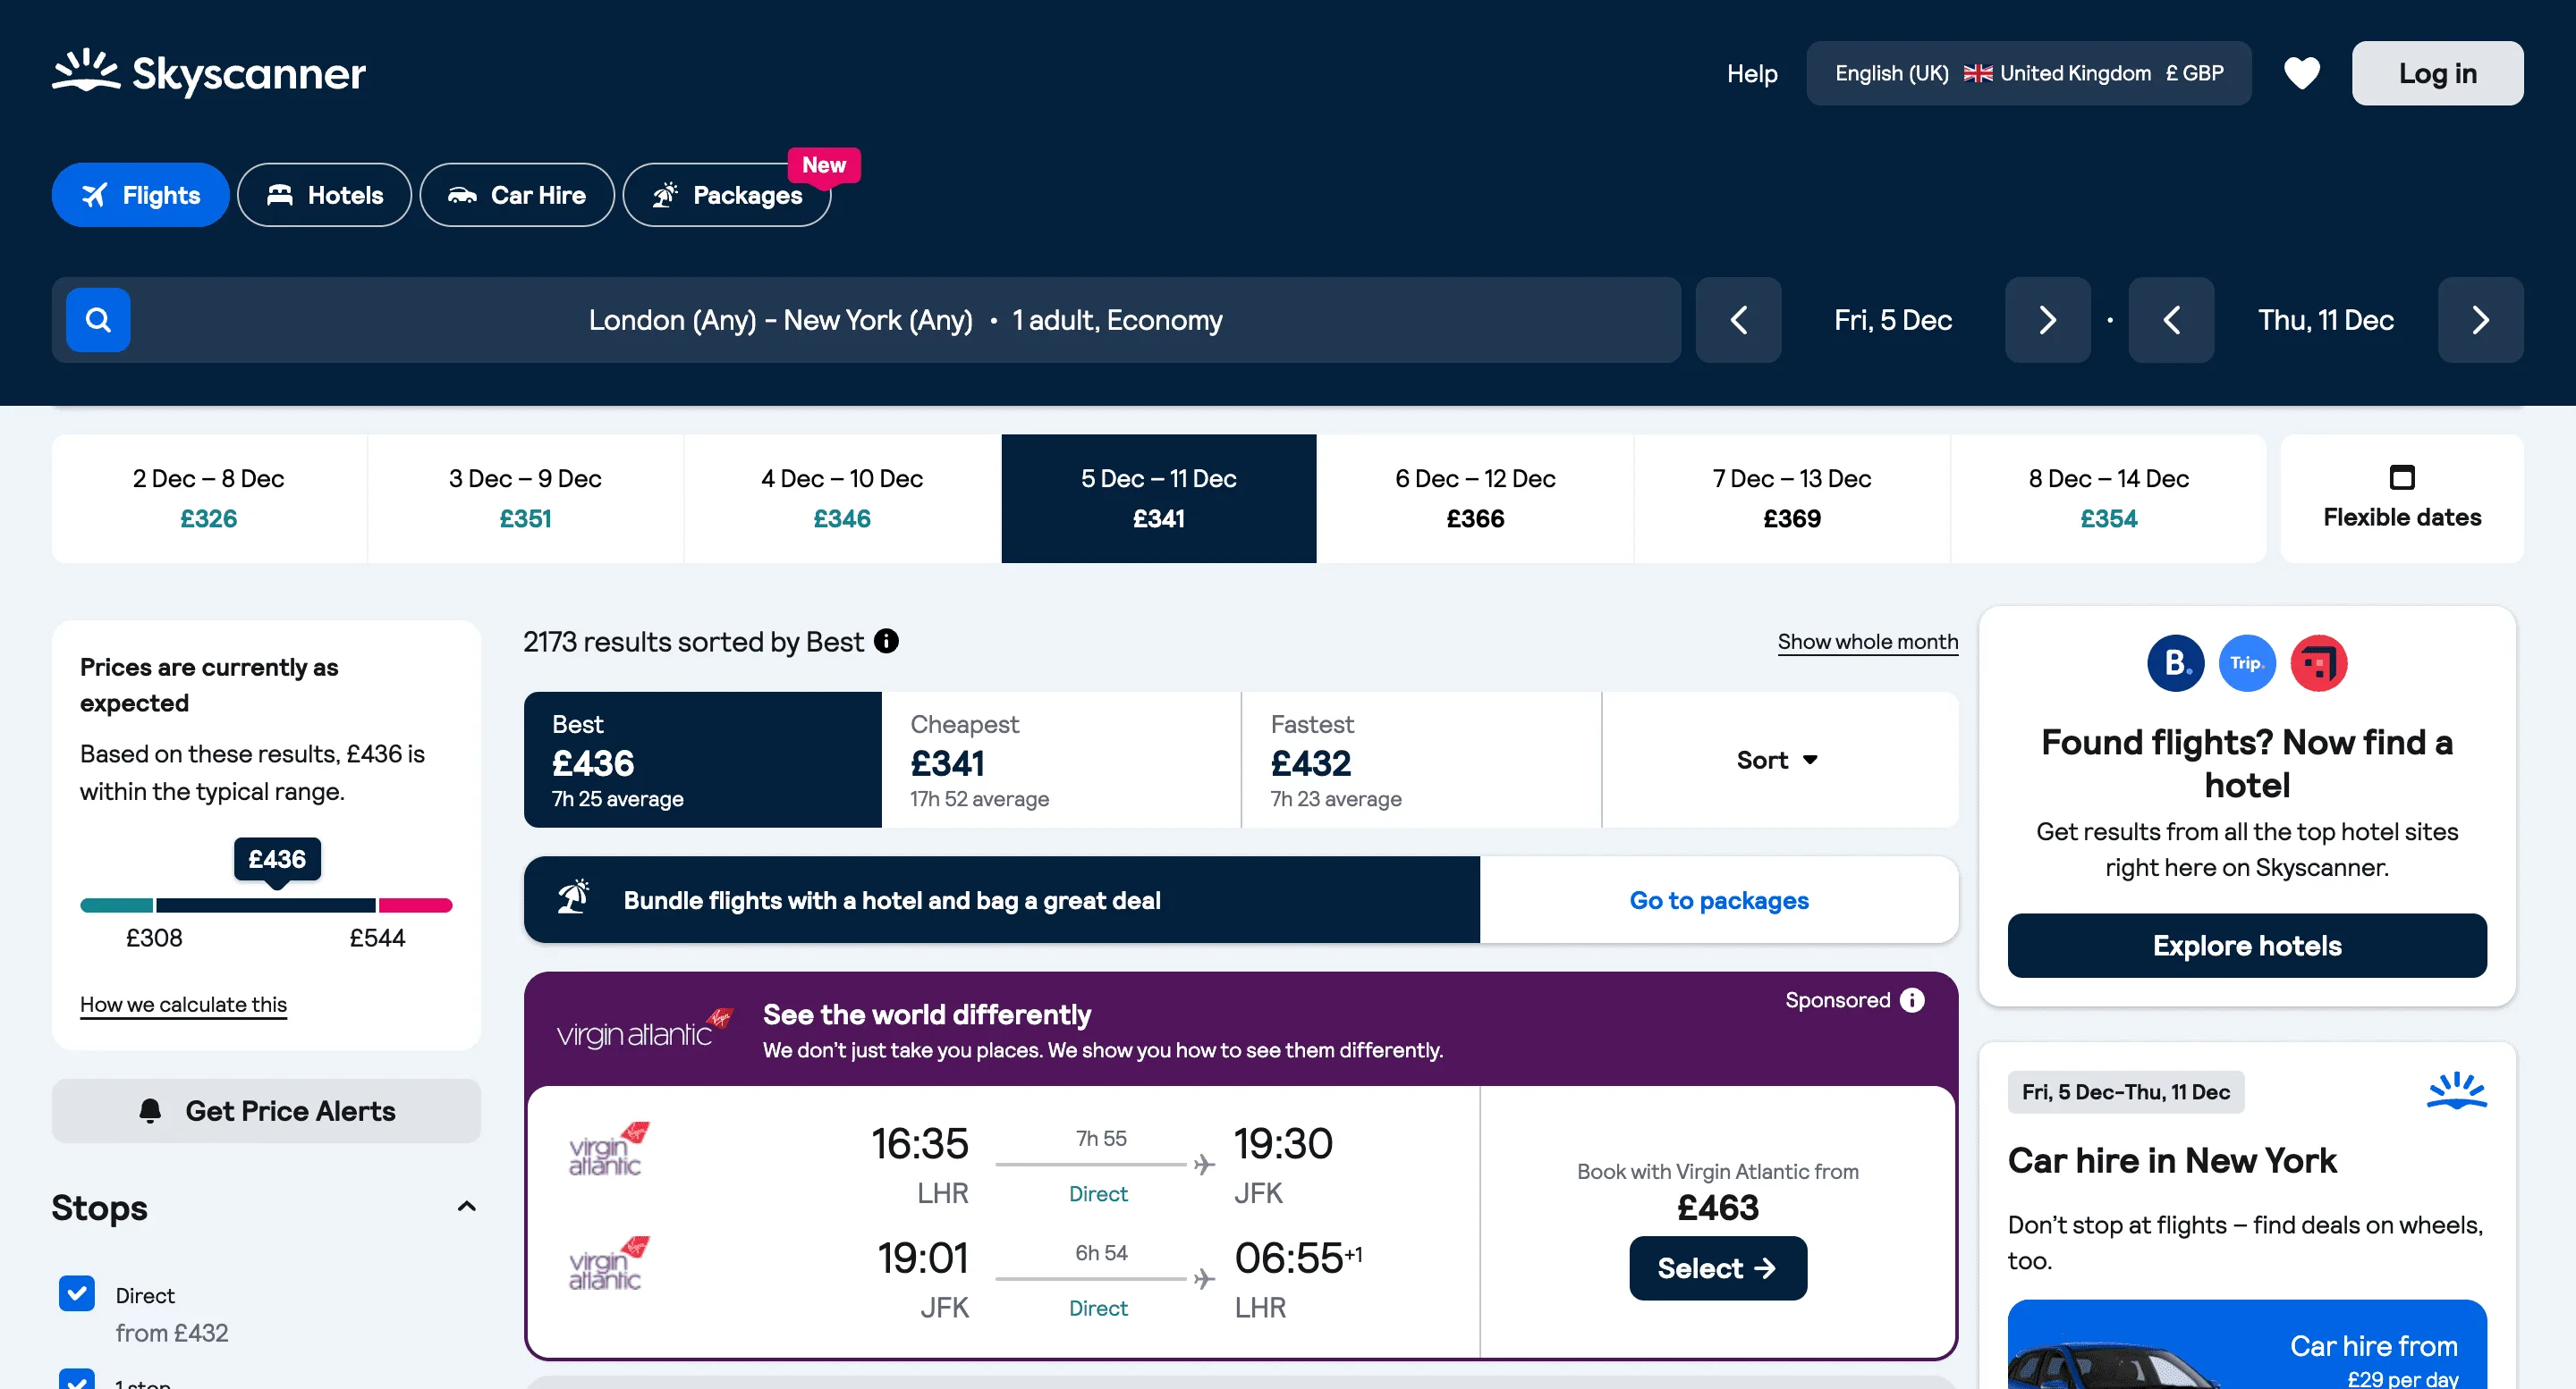Click the £436 marker on the price range bar
This screenshot has height=1389, width=2576.
tap(277, 858)
